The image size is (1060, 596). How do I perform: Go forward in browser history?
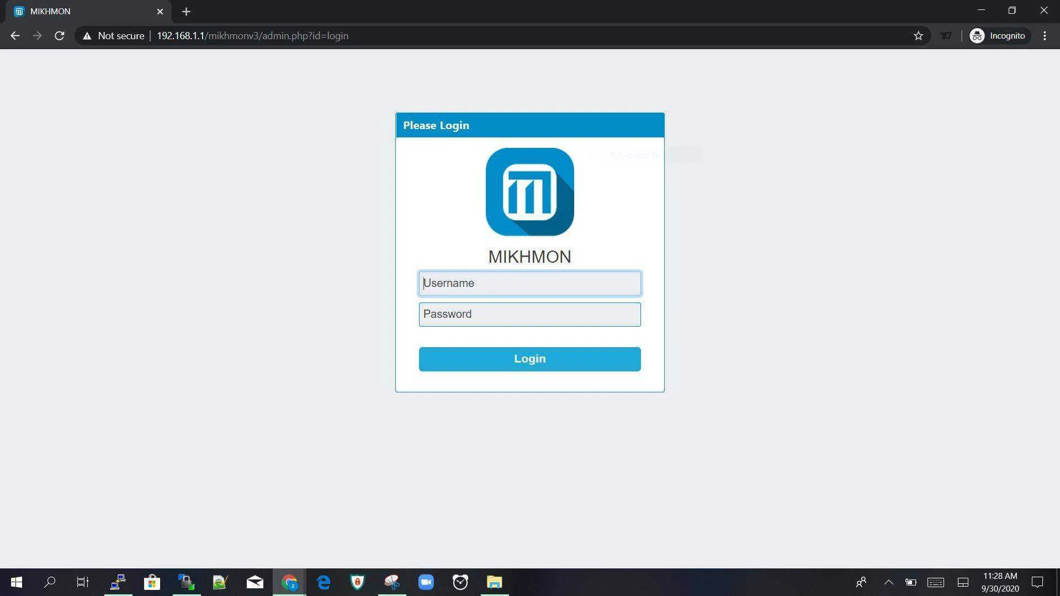click(x=37, y=36)
